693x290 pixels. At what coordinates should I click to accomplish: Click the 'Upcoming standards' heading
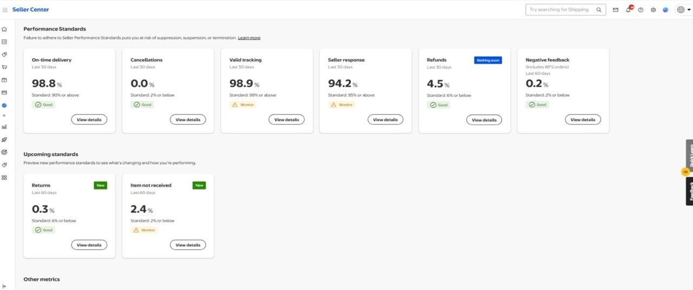click(x=51, y=154)
